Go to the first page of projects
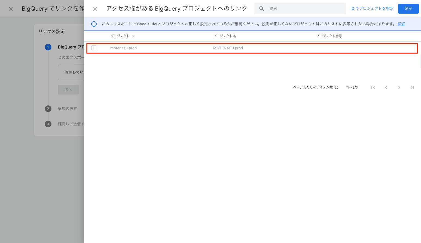This screenshot has height=243, width=421. click(373, 87)
